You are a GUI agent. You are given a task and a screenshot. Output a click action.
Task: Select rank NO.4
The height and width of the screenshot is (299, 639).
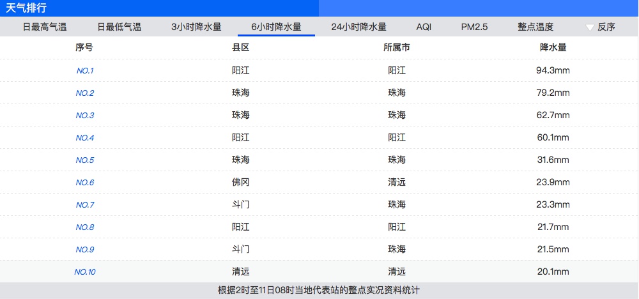(85, 138)
